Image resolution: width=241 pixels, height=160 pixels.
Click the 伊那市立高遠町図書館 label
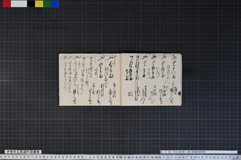[x=23, y=152]
